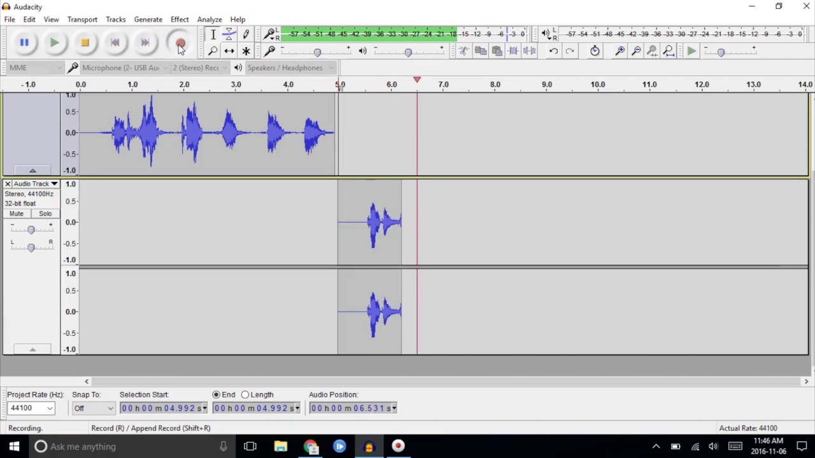Viewport: 815px width, 458px height.
Task: Open the View menu
Action: tap(51, 20)
